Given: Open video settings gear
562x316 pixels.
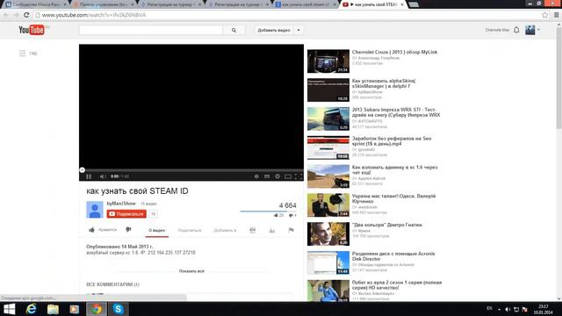Looking at the screenshot, I should coord(277,176).
